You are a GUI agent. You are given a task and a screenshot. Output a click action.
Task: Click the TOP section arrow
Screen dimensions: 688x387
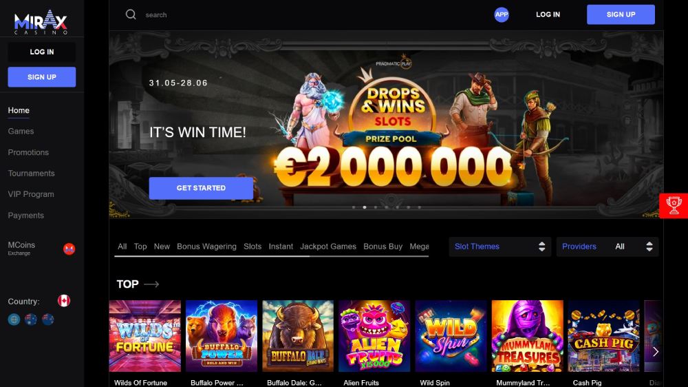coord(151,284)
